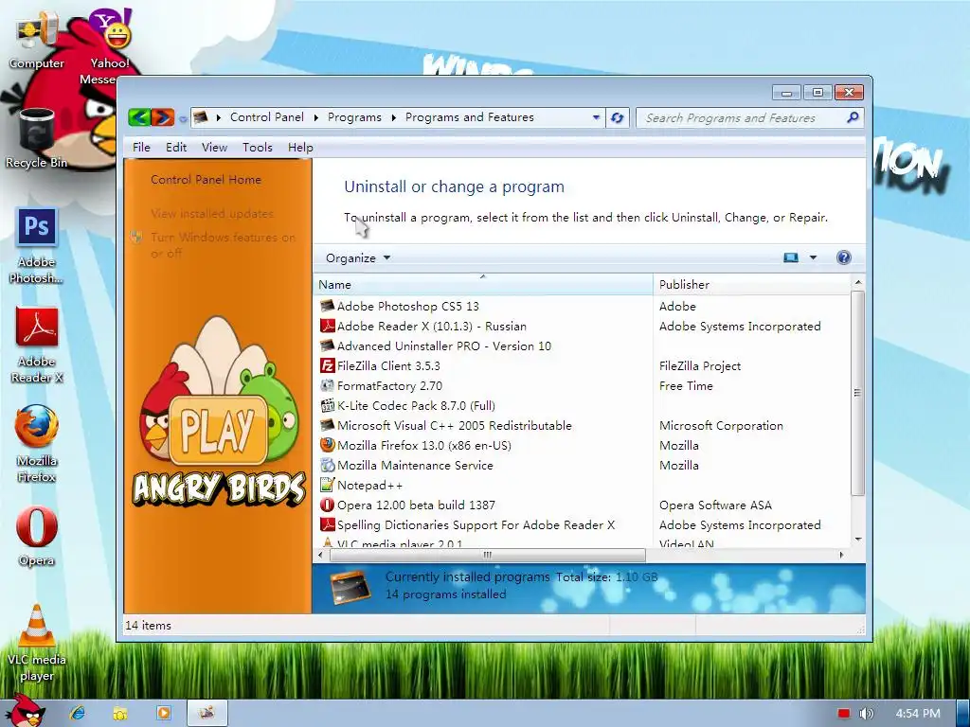Open Windows Media Player on taskbar
The width and height of the screenshot is (970, 727).
163,713
